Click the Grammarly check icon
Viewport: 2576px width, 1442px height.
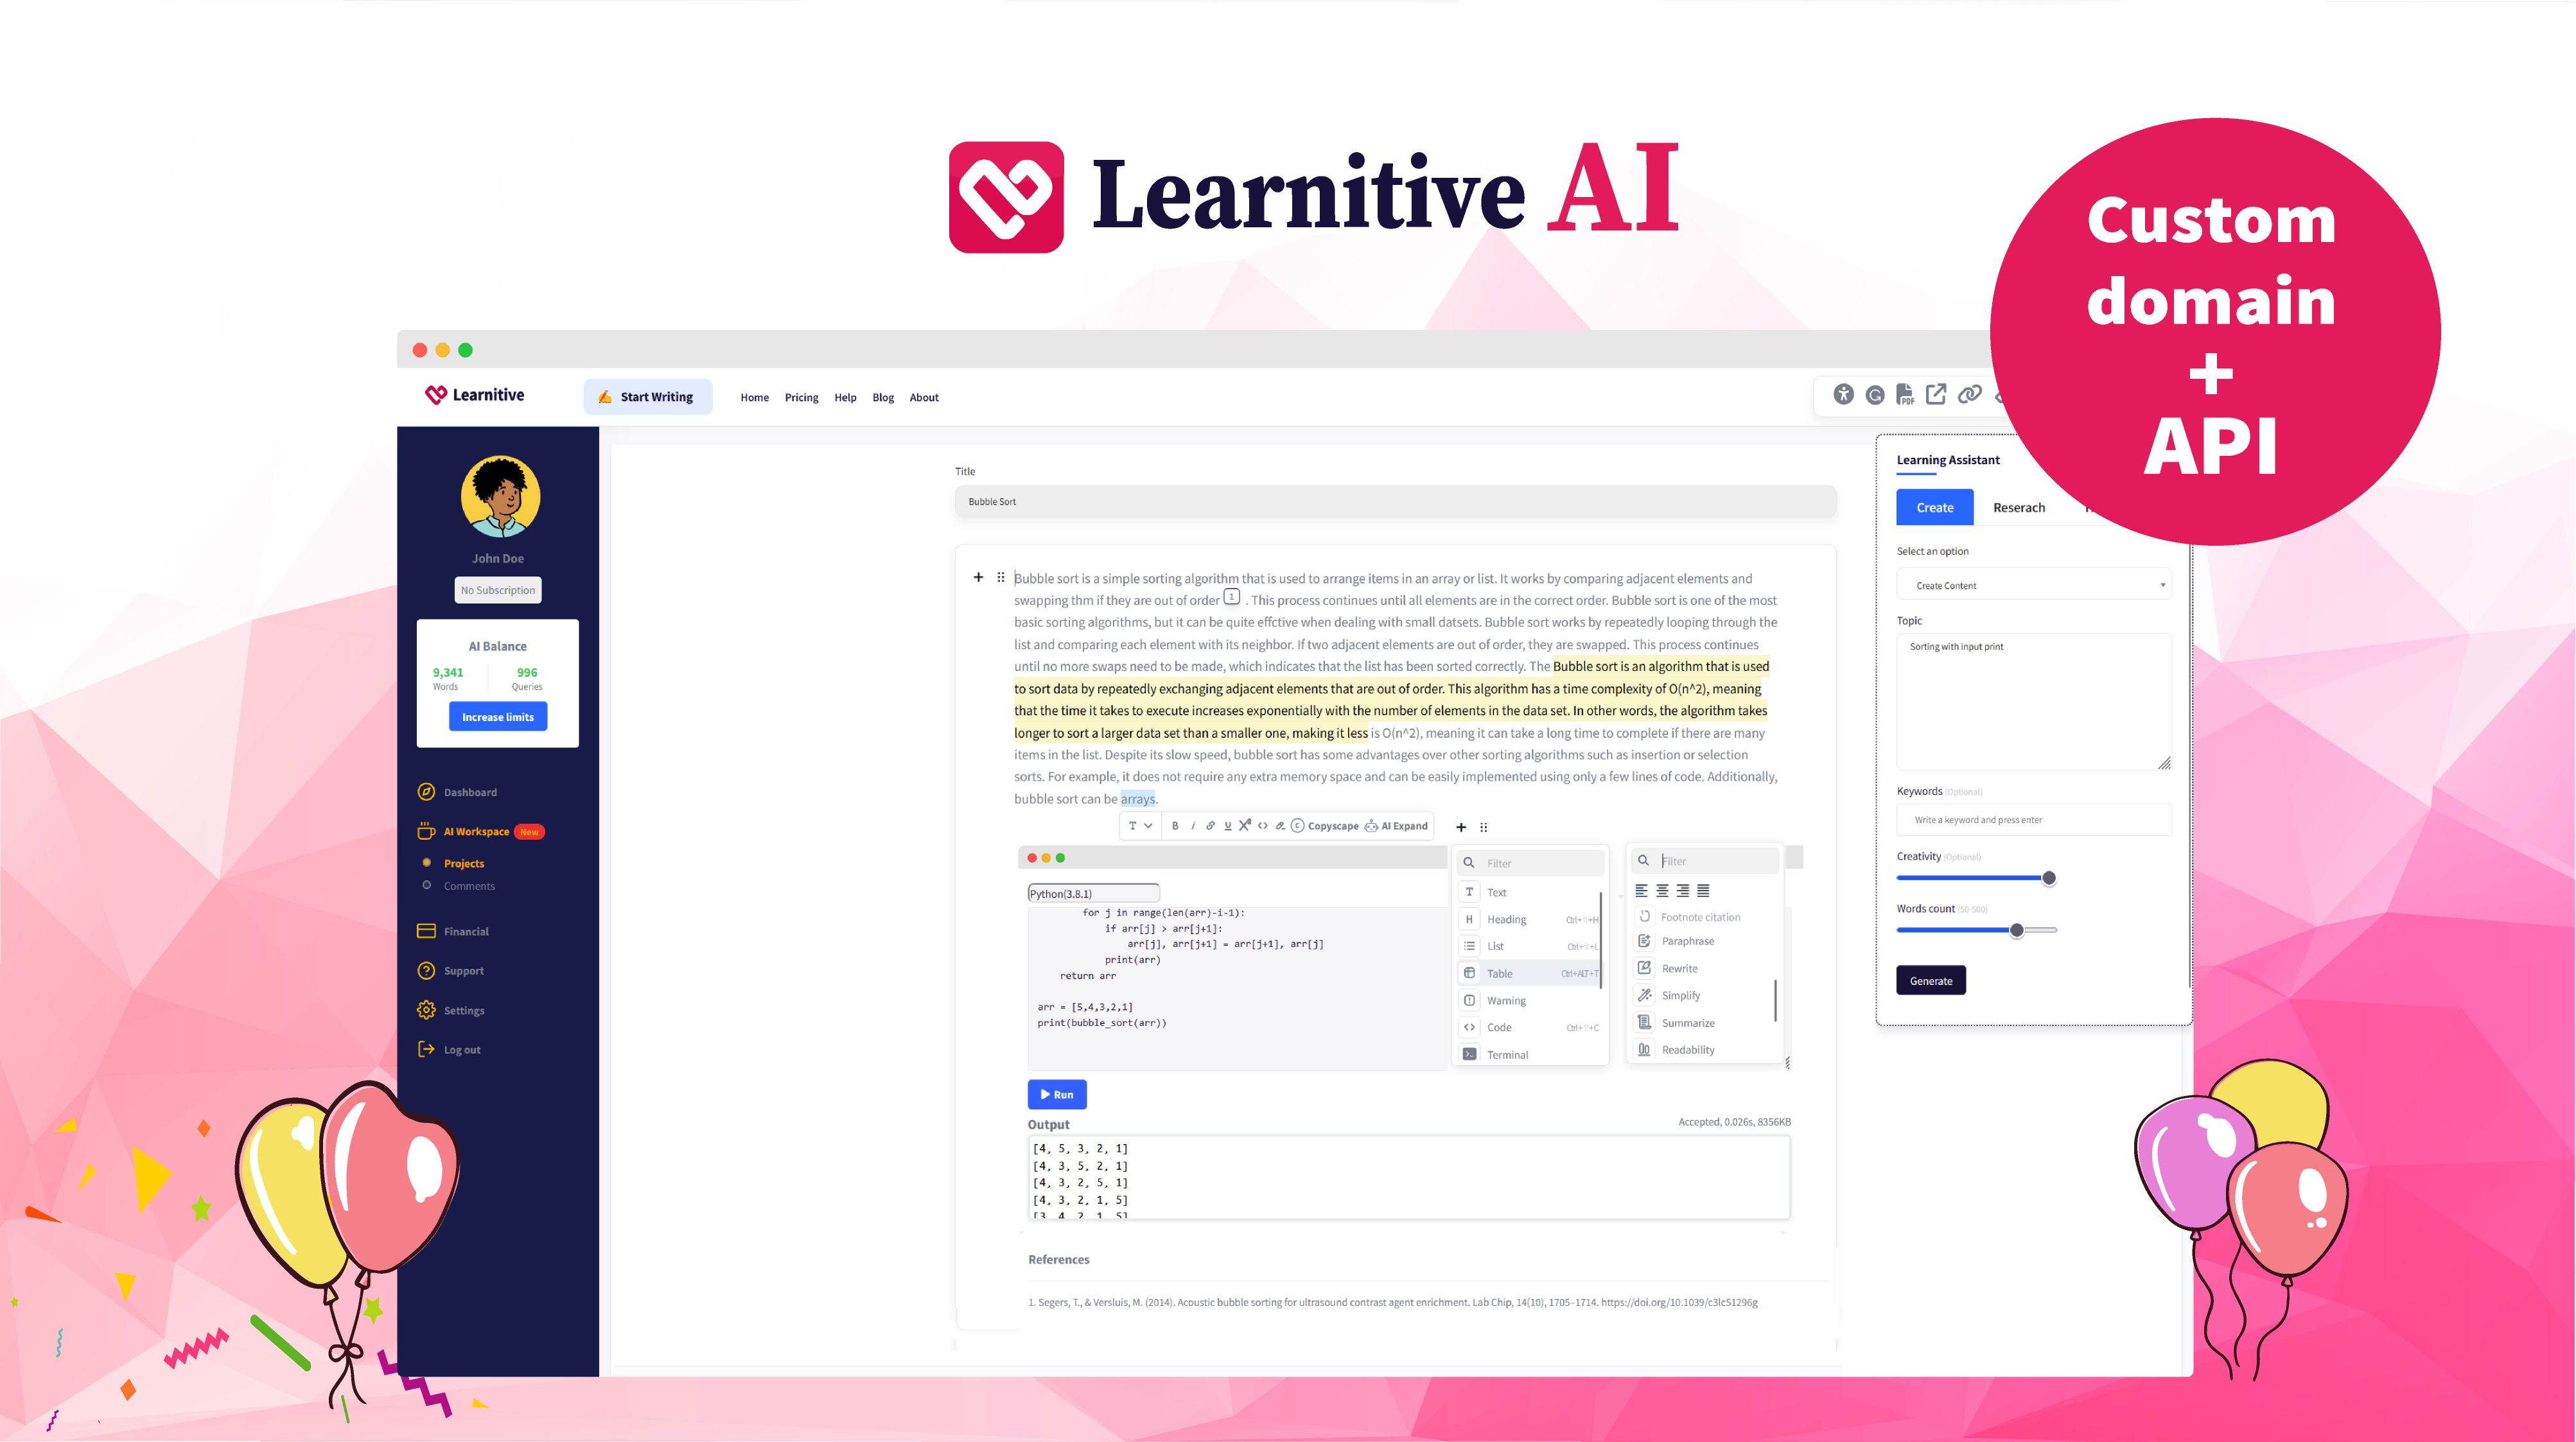[x=1876, y=395]
